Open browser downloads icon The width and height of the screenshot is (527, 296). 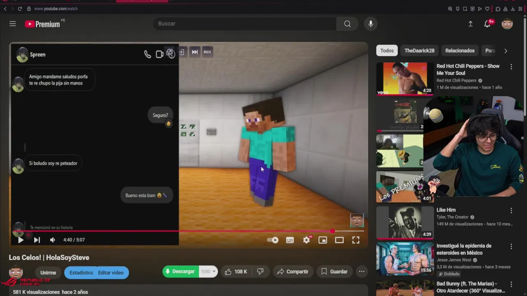pyautogui.click(x=513, y=9)
